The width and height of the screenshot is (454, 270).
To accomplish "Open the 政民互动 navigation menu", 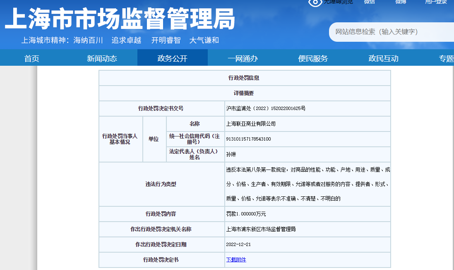I will (x=383, y=58).
